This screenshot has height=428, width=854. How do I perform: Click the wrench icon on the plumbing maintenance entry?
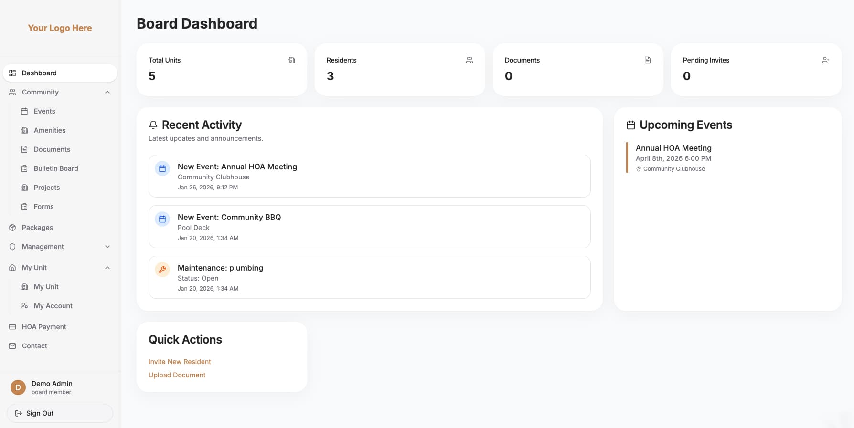tap(162, 270)
